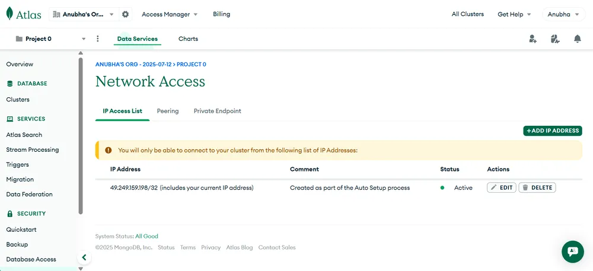Delete the 49.249.159.198/32 IP entry

[x=537, y=187]
